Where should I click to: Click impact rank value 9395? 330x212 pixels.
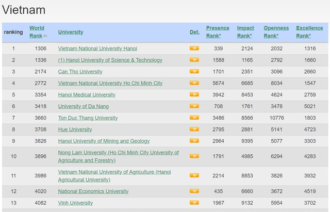(247, 141)
